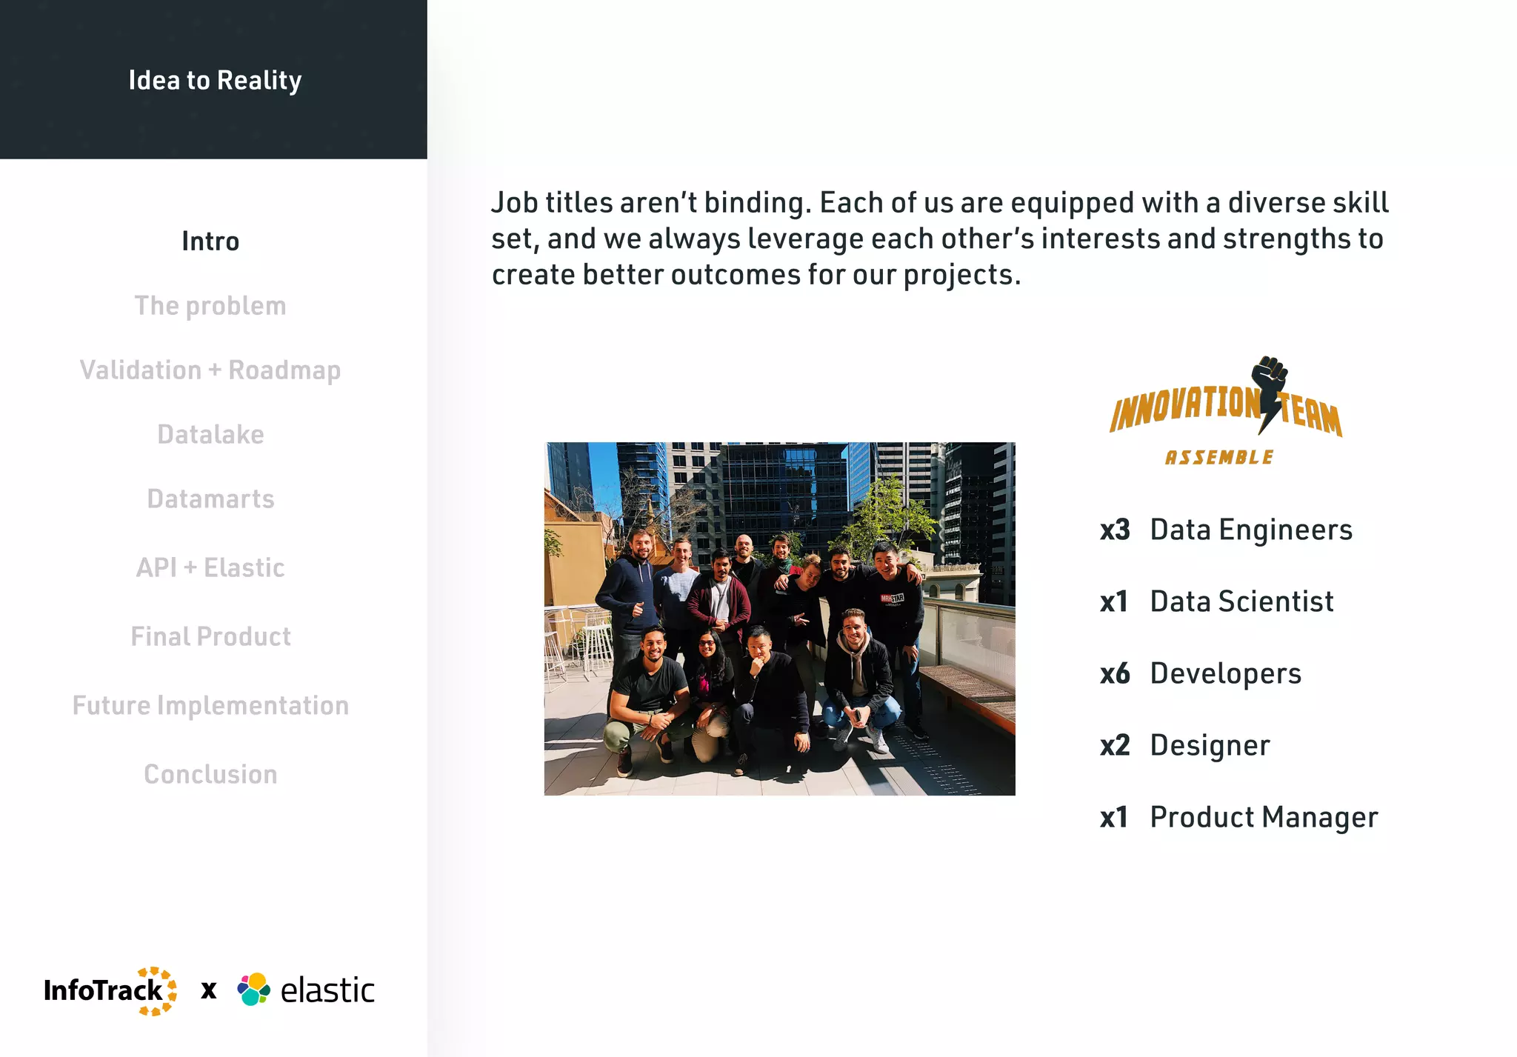Viewport: 1517px width, 1057px height.
Task: Click the Developers role text
Action: pyautogui.click(x=1225, y=674)
